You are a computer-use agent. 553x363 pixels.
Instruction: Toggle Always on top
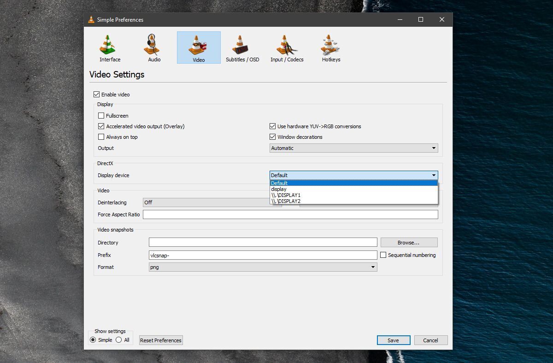coord(101,137)
